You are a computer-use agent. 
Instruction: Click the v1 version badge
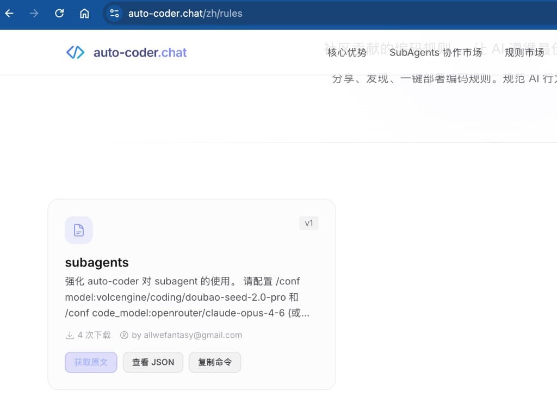tap(309, 223)
